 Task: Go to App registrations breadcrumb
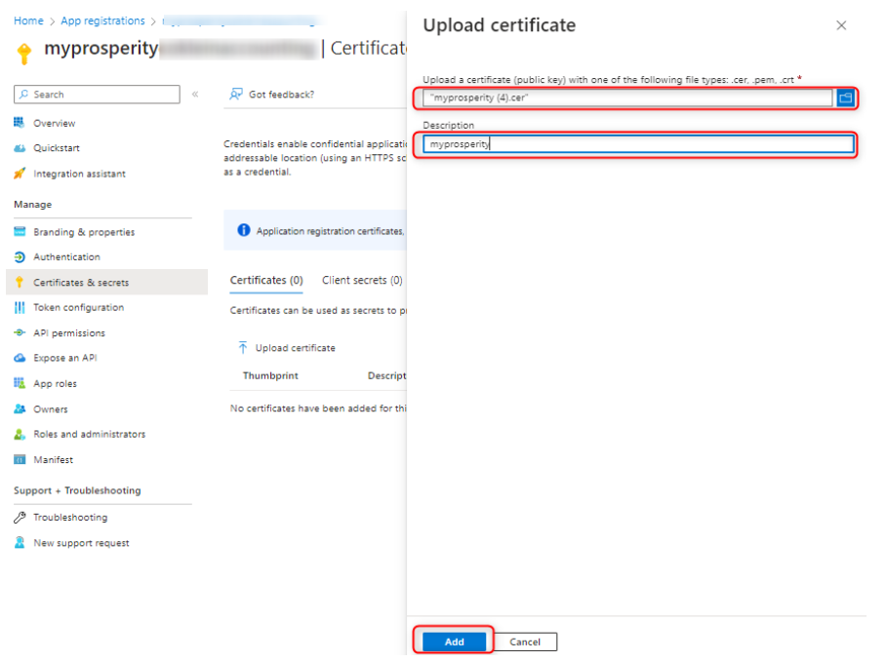[103, 20]
